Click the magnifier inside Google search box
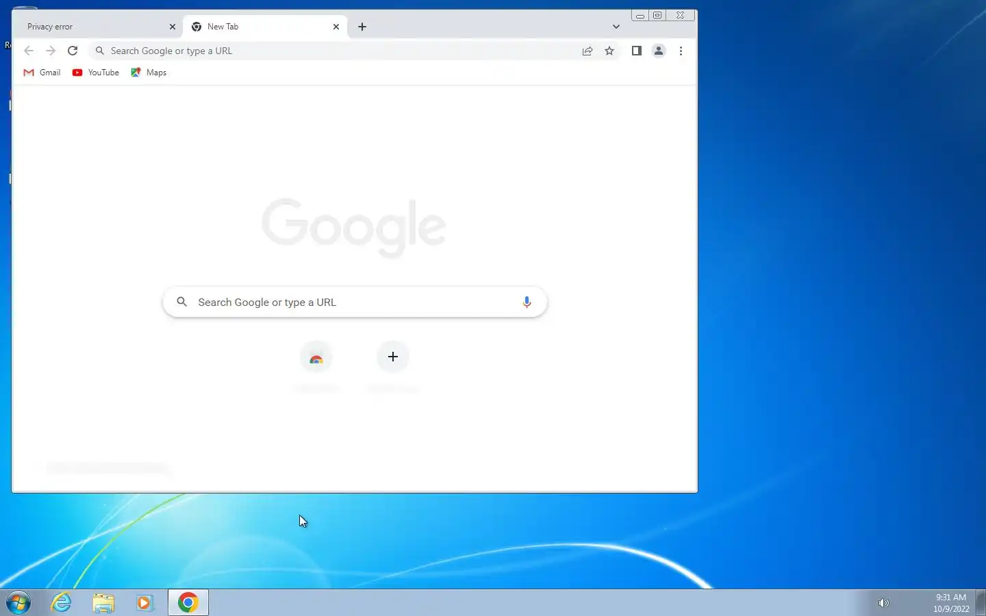The image size is (986, 616). coord(181,302)
